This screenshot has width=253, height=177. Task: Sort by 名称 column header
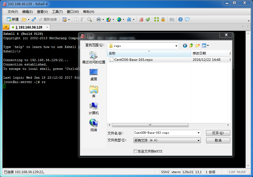(149, 53)
